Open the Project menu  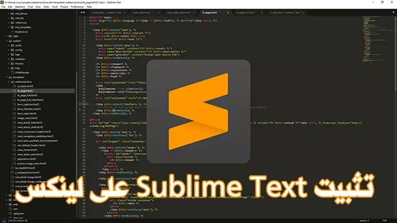[65, 7]
